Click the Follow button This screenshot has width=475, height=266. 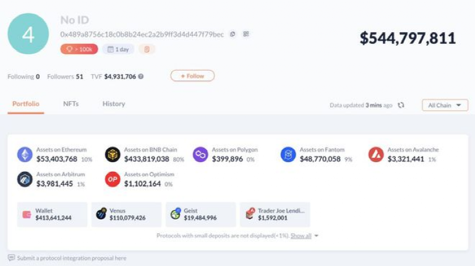[x=192, y=75]
